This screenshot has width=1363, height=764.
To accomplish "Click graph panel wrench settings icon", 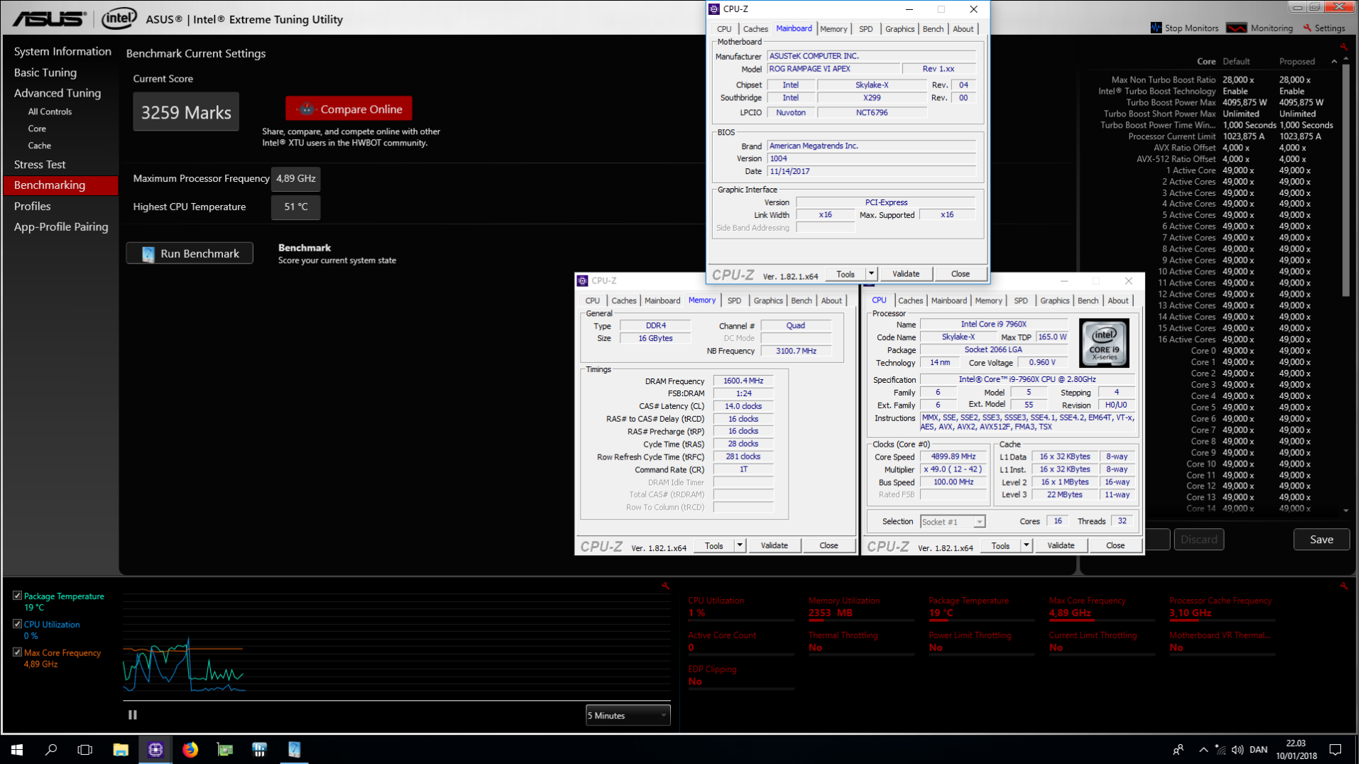I will point(667,587).
